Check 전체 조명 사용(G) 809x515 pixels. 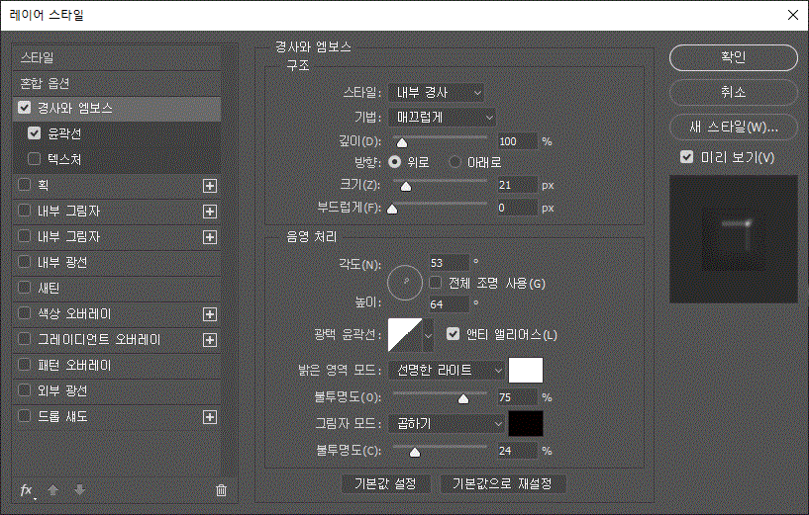[x=436, y=283]
